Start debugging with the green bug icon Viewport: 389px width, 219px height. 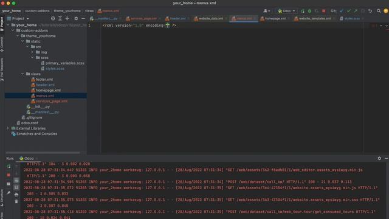(x=309, y=11)
